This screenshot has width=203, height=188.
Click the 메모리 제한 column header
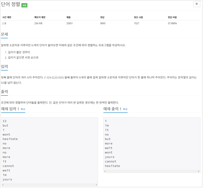(40, 17)
